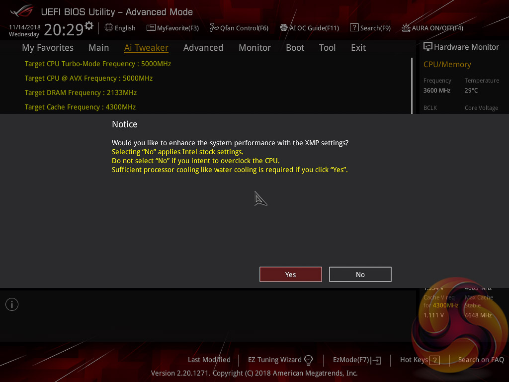Click Target Cache Frequency : 4300MHz
This screenshot has width=509, height=382.
click(x=80, y=107)
